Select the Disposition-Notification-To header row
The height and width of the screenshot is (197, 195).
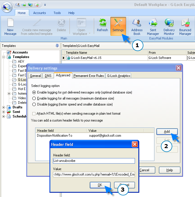[95, 136]
